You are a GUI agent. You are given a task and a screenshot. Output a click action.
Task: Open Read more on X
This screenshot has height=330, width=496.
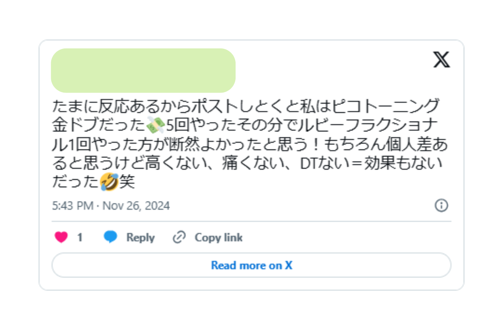point(251,265)
